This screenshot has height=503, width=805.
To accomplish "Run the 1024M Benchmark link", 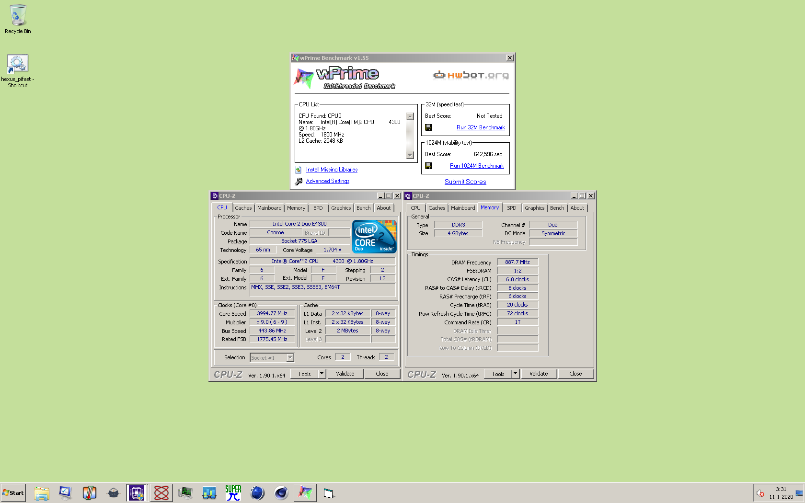I will pos(477,166).
